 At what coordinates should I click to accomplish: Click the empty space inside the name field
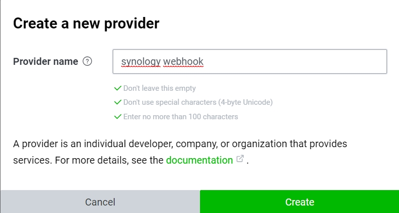[295, 61]
